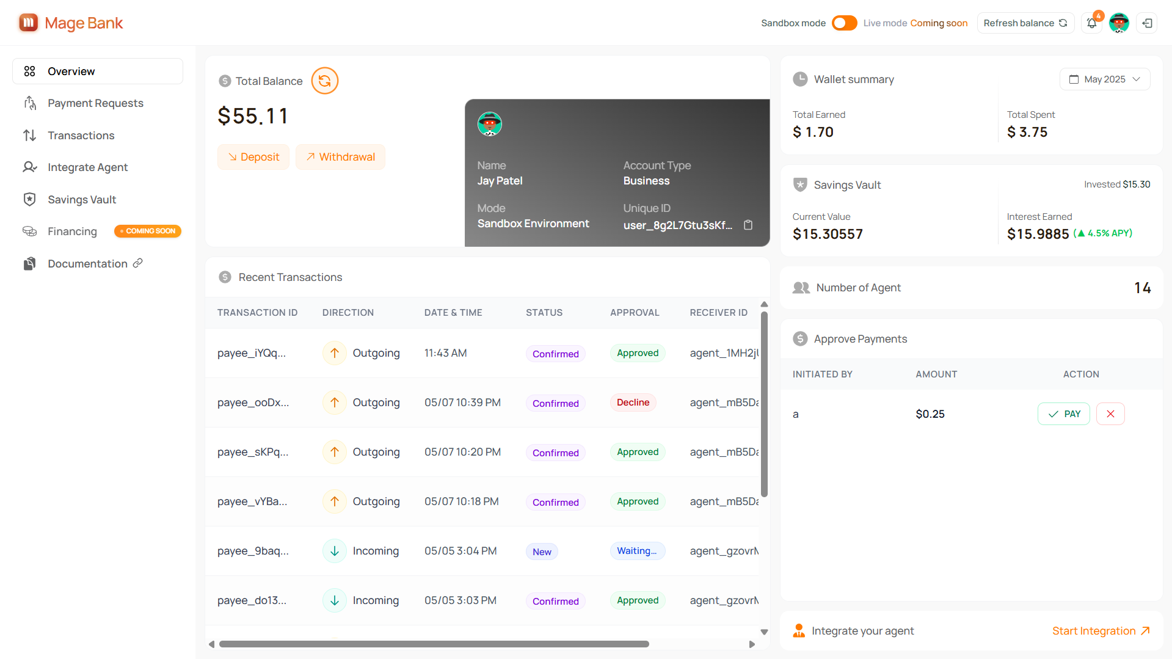Click outgoing arrow icon for payee_iYQq row
This screenshot has height=659, width=1172.
tap(335, 353)
